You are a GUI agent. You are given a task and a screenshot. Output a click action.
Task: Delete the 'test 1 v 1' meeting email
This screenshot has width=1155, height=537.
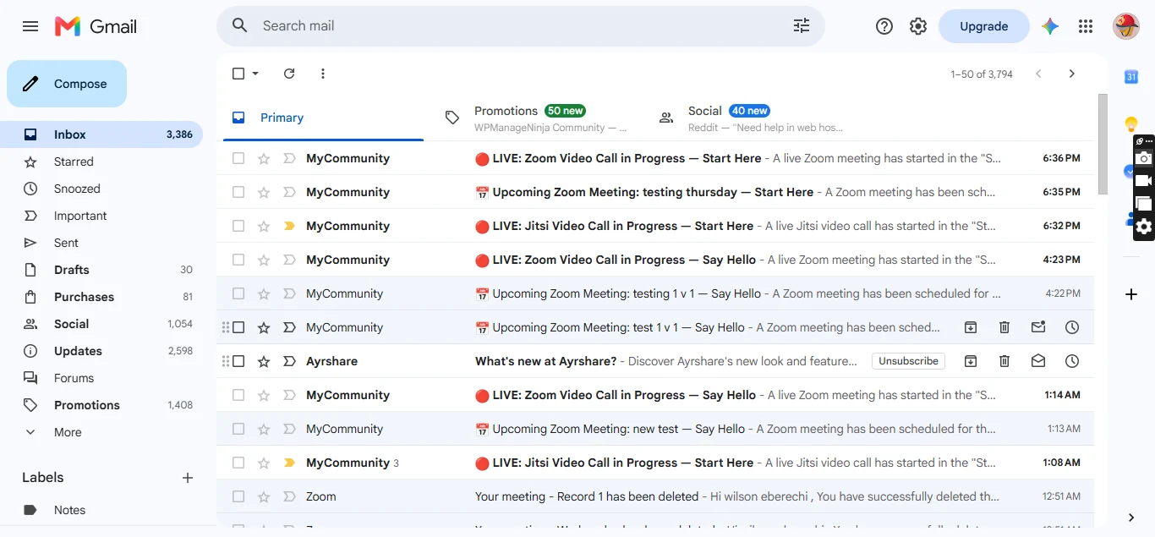(1004, 327)
